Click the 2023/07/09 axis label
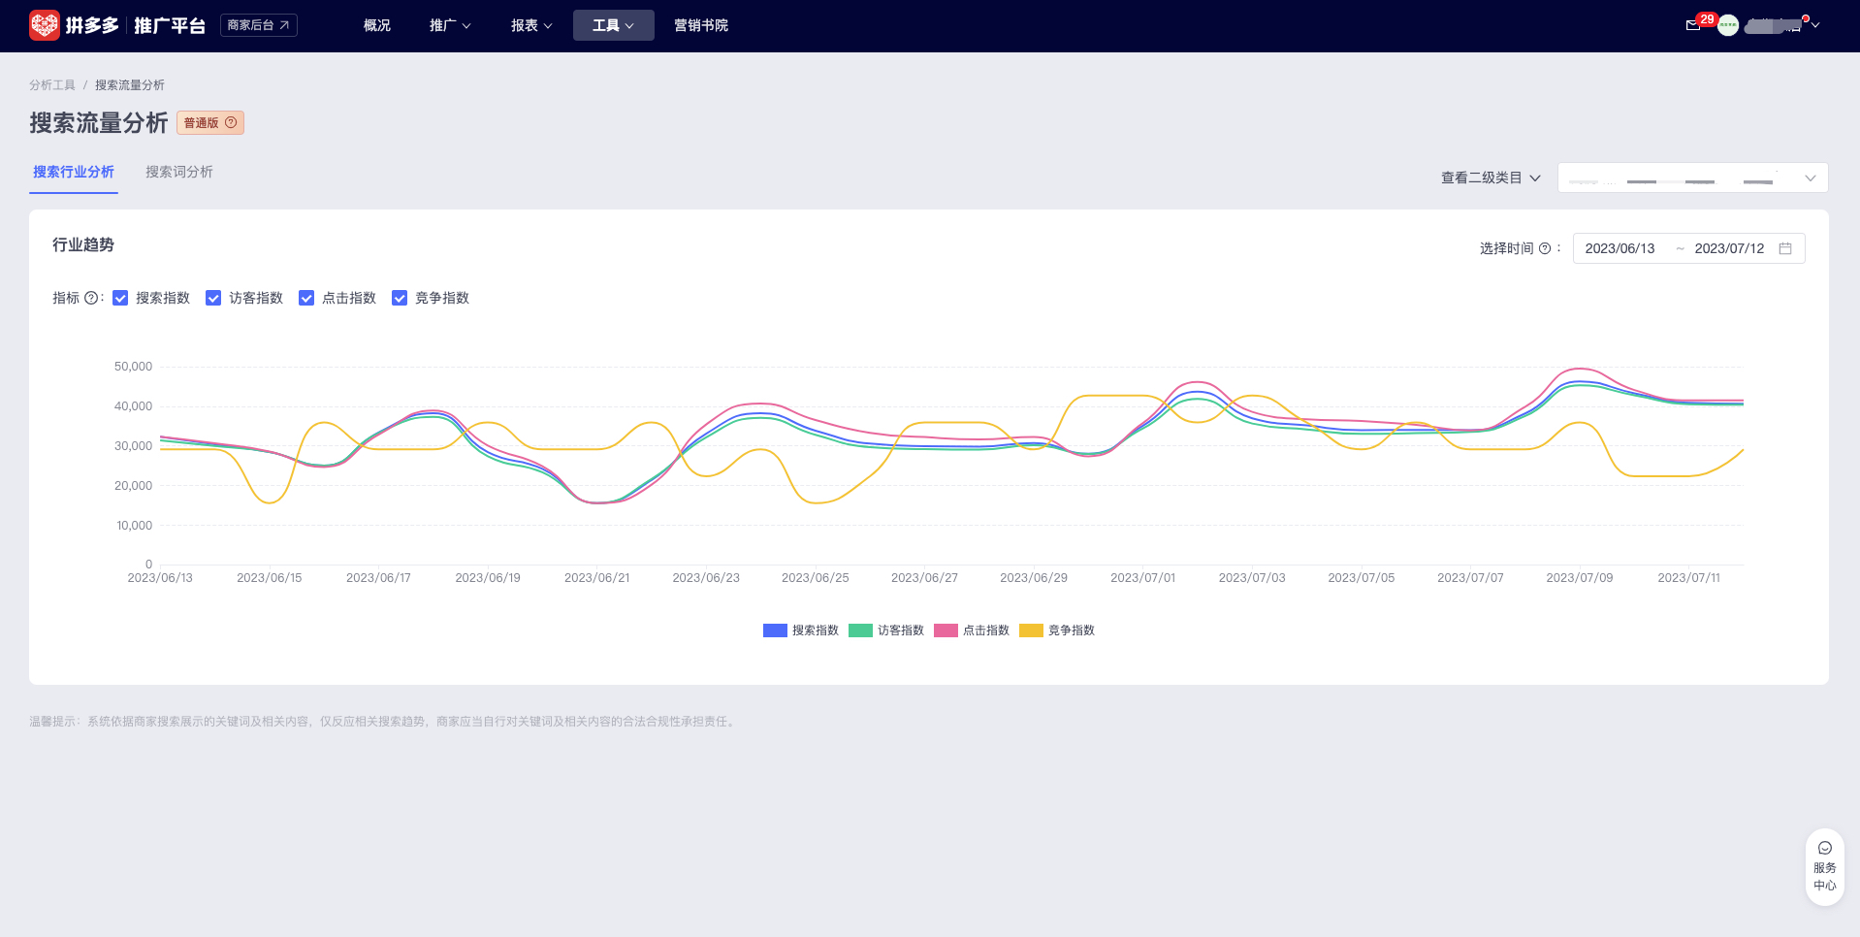Screen dimensions: 1860x937 click(1580, 578)
